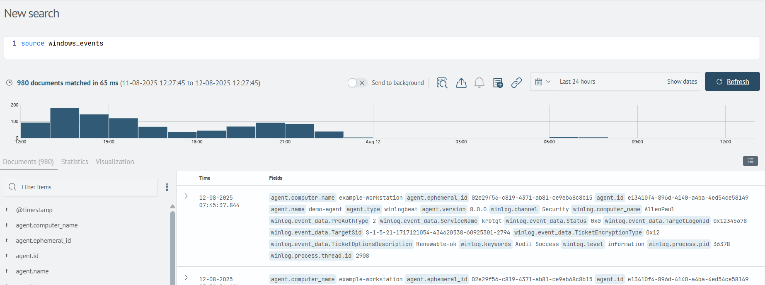Click the winlog.event_data.TargetLogonId field tag
765x285 pixels.
pyautogui.click(x=657, y=221)
